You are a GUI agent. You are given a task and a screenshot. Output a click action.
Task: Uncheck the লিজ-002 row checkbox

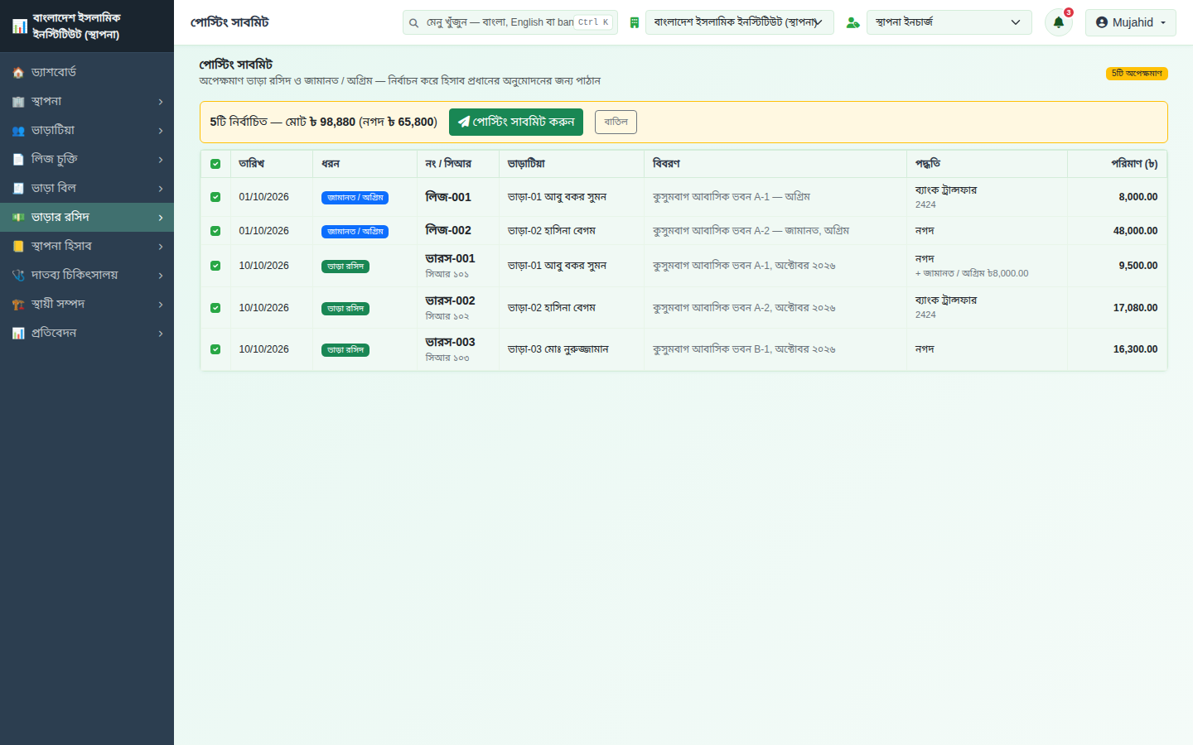[x=215, y=231]
